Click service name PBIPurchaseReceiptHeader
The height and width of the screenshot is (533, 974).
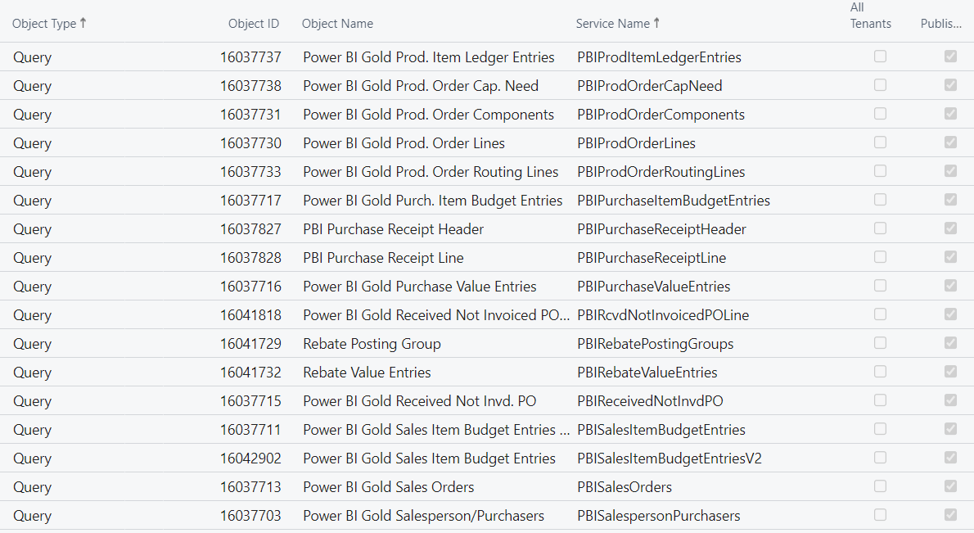coord(661,229)
